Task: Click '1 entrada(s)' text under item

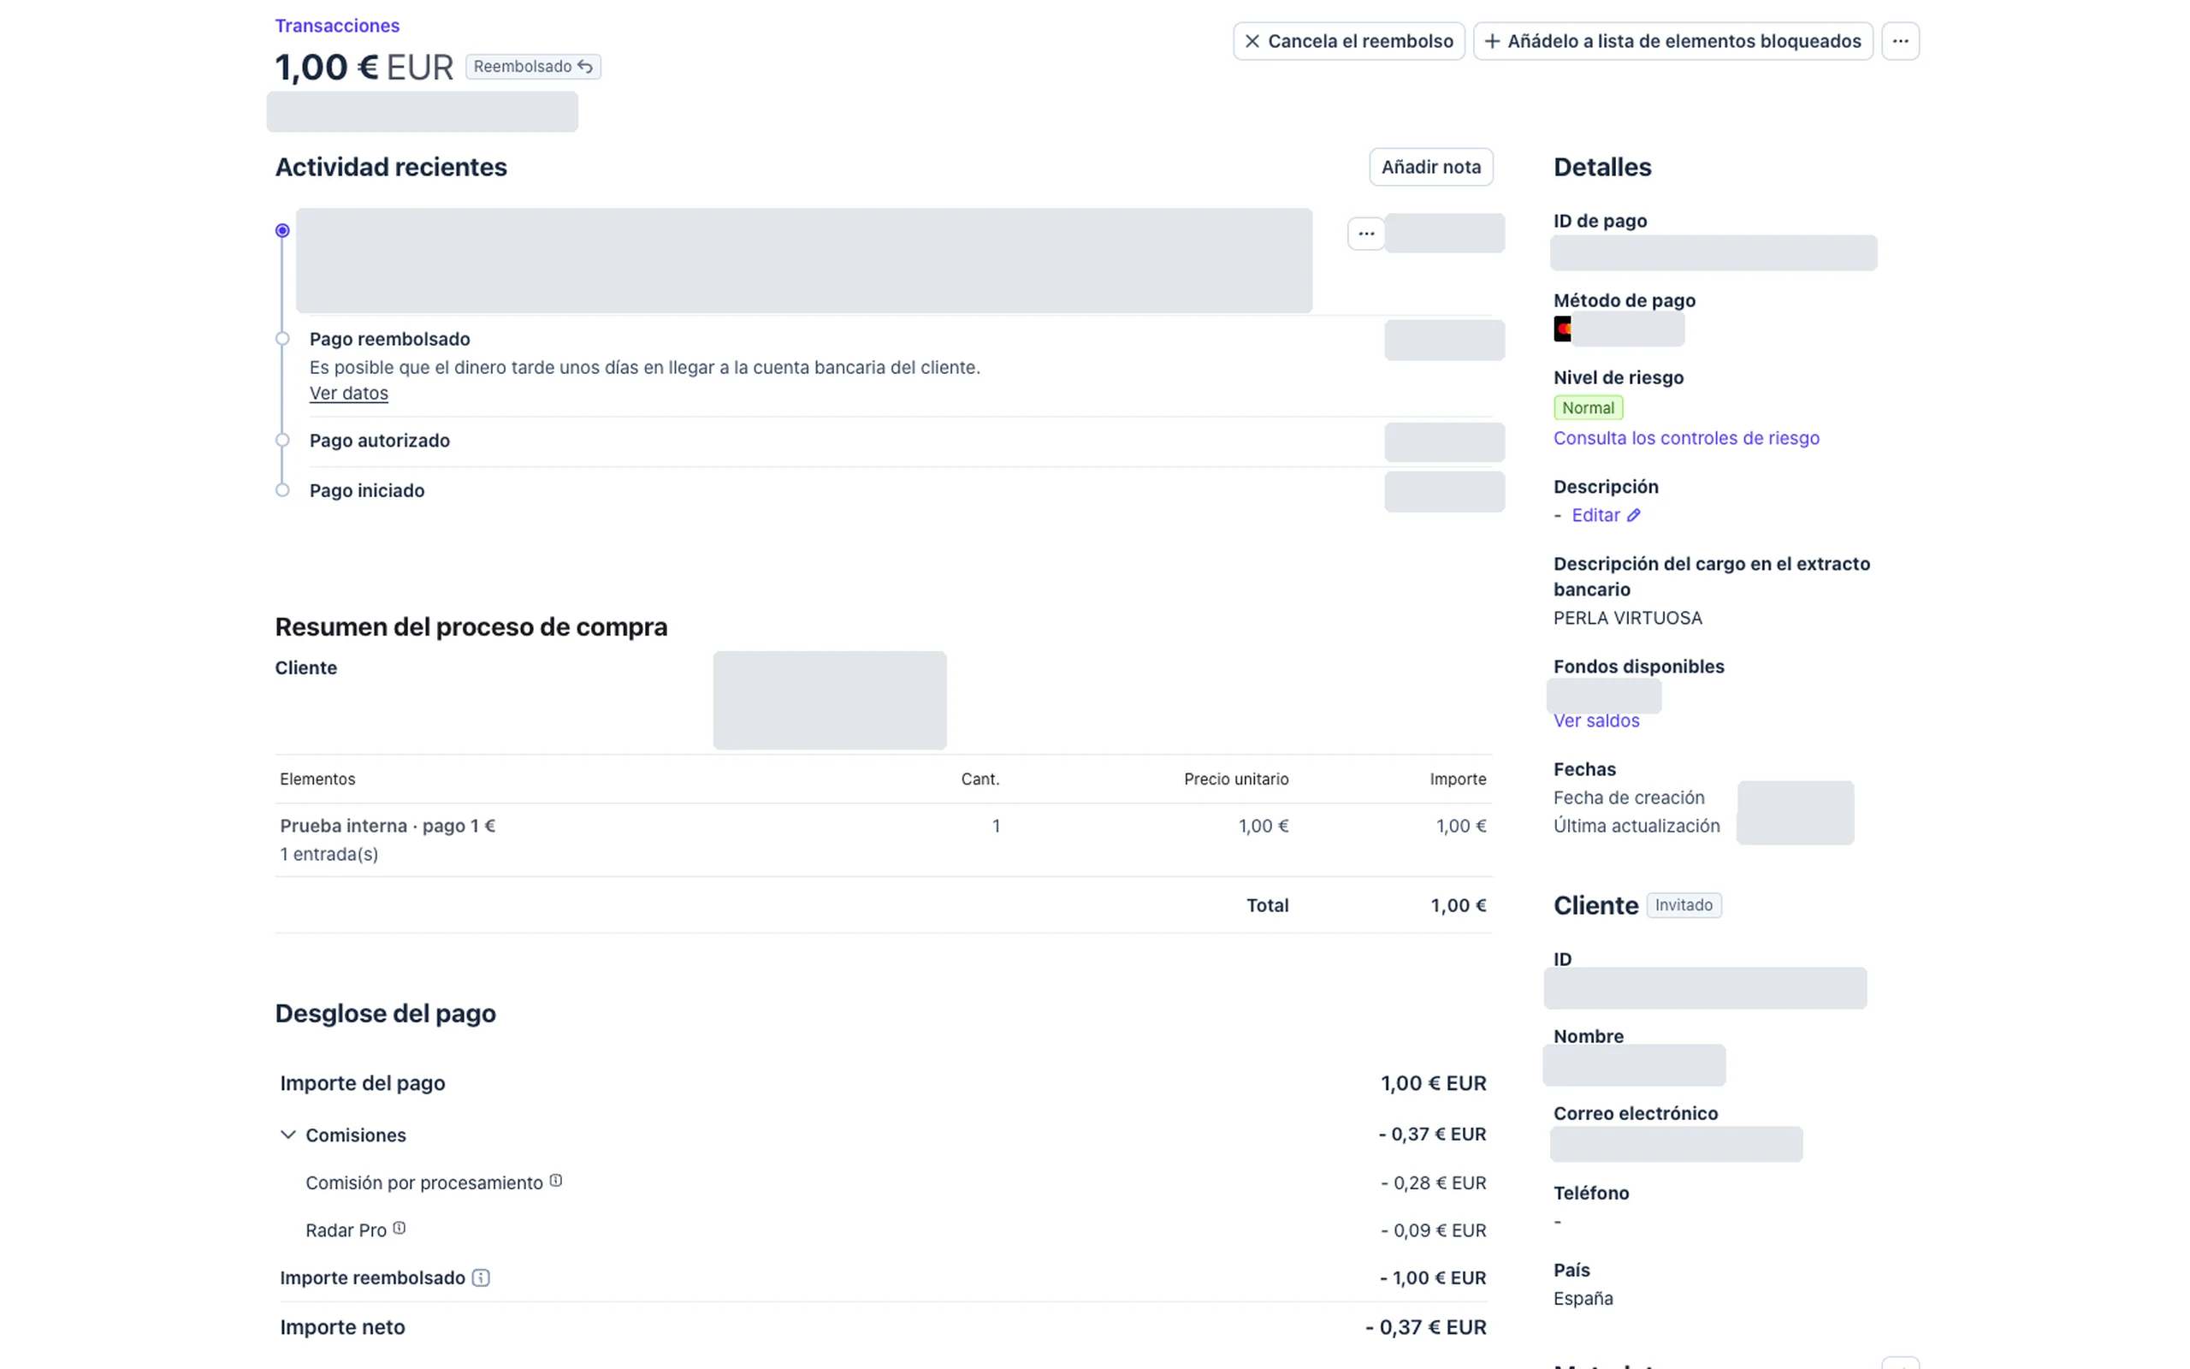Action: (328, 854)
